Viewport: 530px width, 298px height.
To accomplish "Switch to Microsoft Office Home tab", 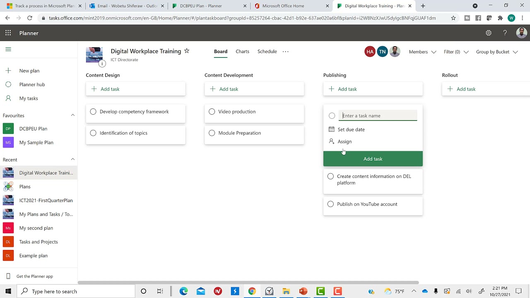I will tap(292, 6).
